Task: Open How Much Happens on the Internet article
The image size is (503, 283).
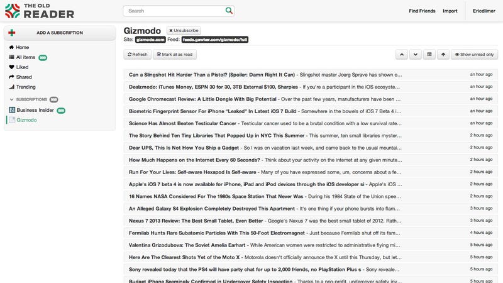Action: 311,160
